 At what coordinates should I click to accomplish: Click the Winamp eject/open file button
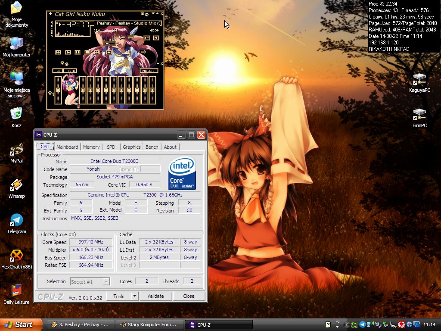tap(109, 52)
